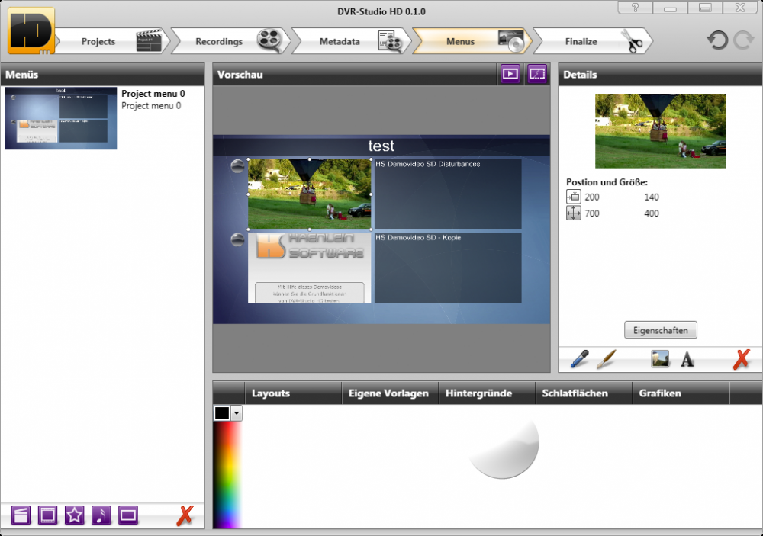Click the text 'A' tool icon
The width and height of the screenshot is (763, 536).
point(687,359)
